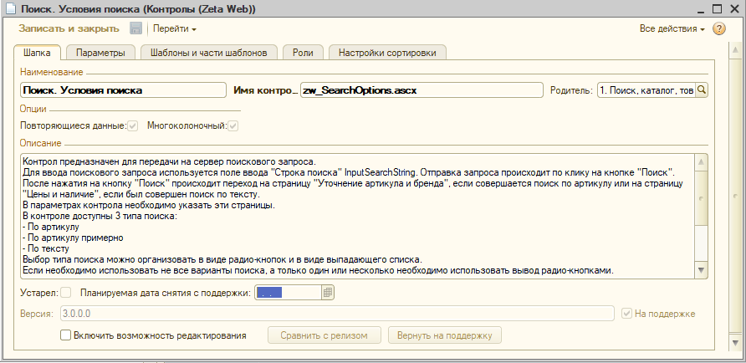Click the Родитель input field

(x=646, y=90)
